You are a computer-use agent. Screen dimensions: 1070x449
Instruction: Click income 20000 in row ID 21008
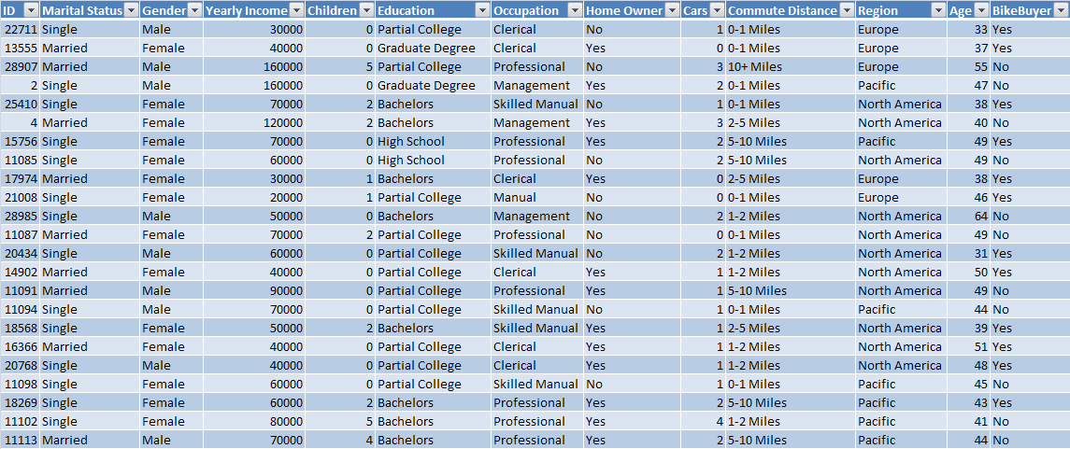(254, 198)
